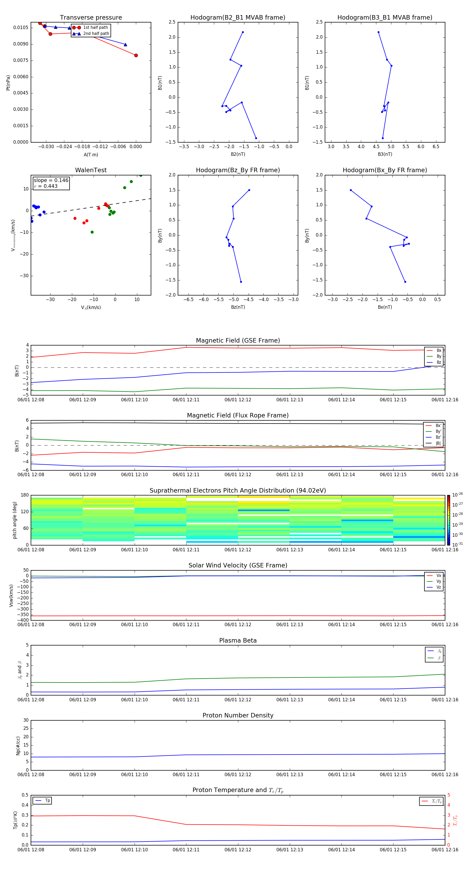Click the 'Magnetic Field (Flux Rope Frame)' title

point(238,416)
